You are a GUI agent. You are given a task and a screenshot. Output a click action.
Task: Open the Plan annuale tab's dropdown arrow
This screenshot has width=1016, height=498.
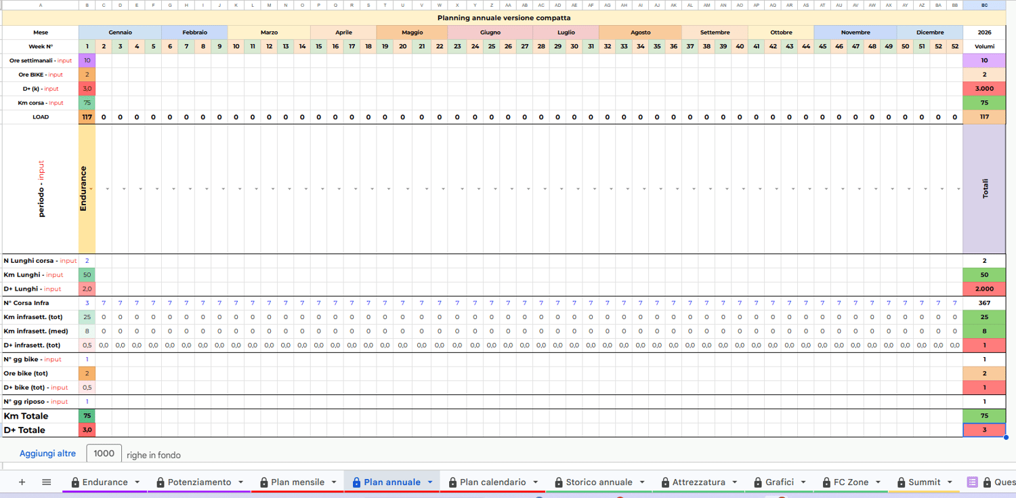pos(430,482)
